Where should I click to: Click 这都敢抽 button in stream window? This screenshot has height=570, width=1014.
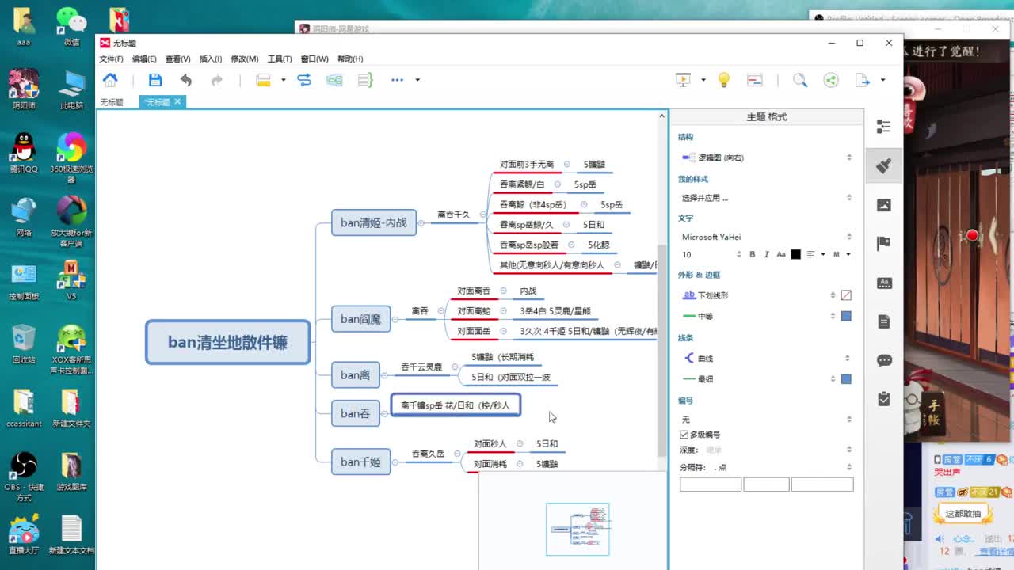[963, 514]
